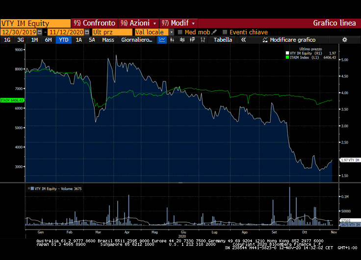Click the Apr label on time axis
361x260 pixels.
[x=127, y=232]
